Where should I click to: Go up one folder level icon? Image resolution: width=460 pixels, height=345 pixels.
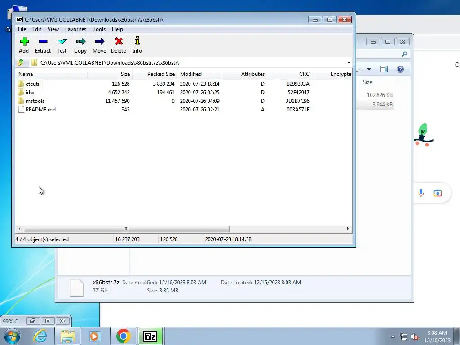[21, 62]
